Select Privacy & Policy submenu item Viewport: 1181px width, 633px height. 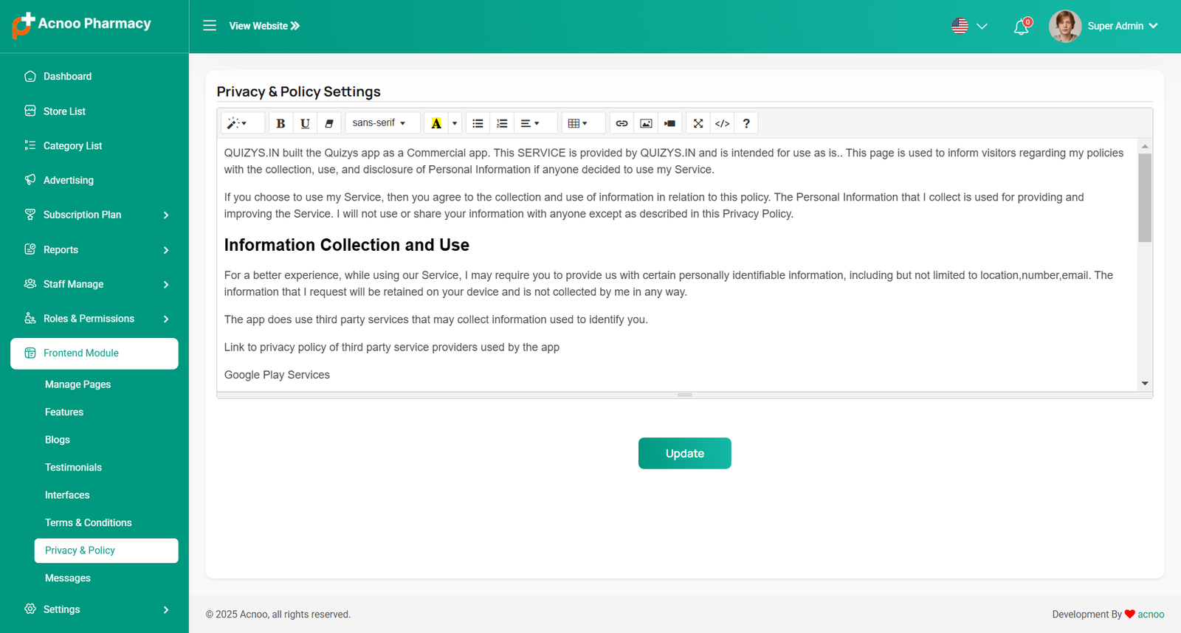tap(106, 550)
